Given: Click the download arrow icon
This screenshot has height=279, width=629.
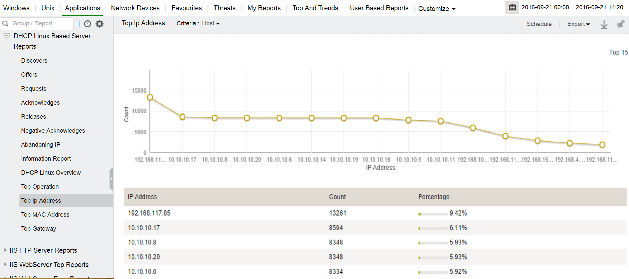Looking at the screenshot, I should tap(604, 24).
